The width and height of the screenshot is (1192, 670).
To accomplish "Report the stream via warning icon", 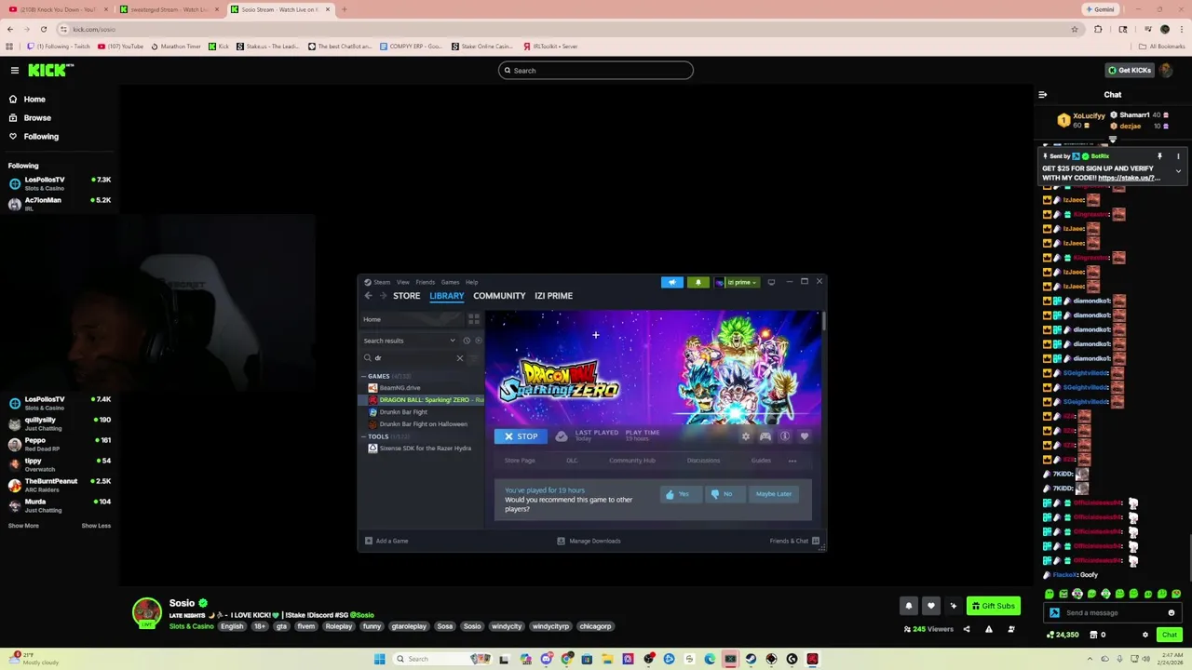I will pyautogui.click(x=989, y=629).
